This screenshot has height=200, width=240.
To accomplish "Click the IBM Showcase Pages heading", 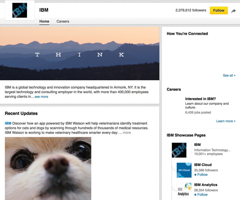I will [x=186, y=135].
